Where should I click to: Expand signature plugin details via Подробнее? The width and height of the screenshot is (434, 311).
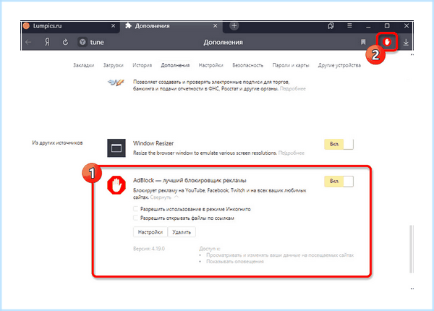click(x=292, y=88)
